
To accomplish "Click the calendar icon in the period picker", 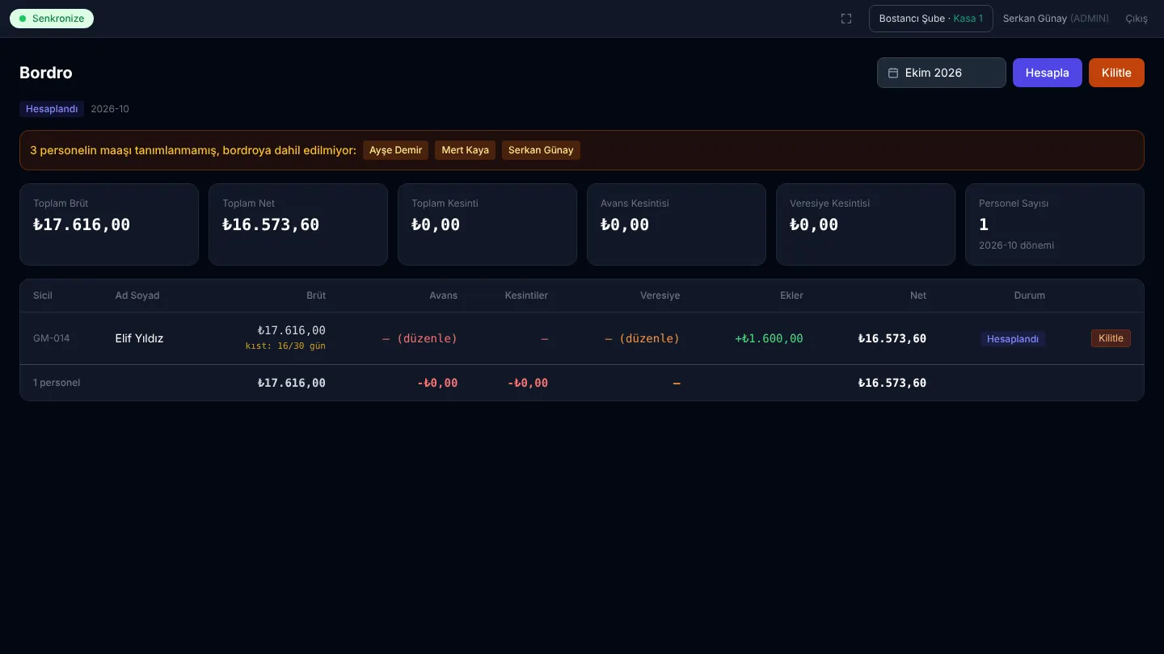I will 893,73.
